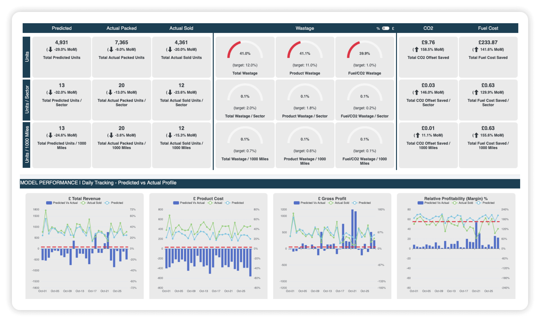Click the Fuel Cost column header

click(488, 28)
